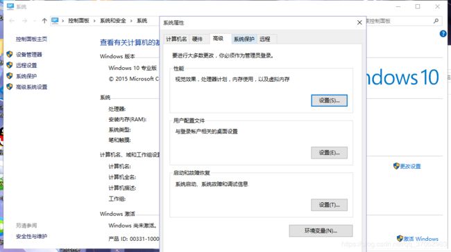The height and width of the screenshot is (252, 451).
Task: Click the computer icon in address bar
Action: tap(55, 20)
